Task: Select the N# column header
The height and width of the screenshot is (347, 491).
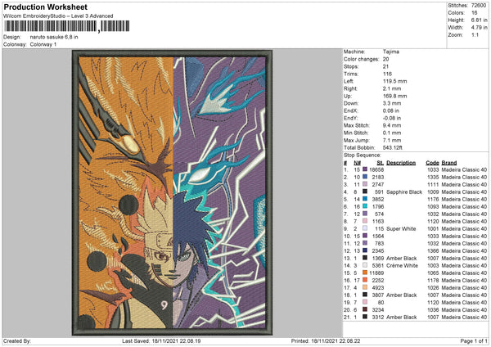Action: (358, 163)
